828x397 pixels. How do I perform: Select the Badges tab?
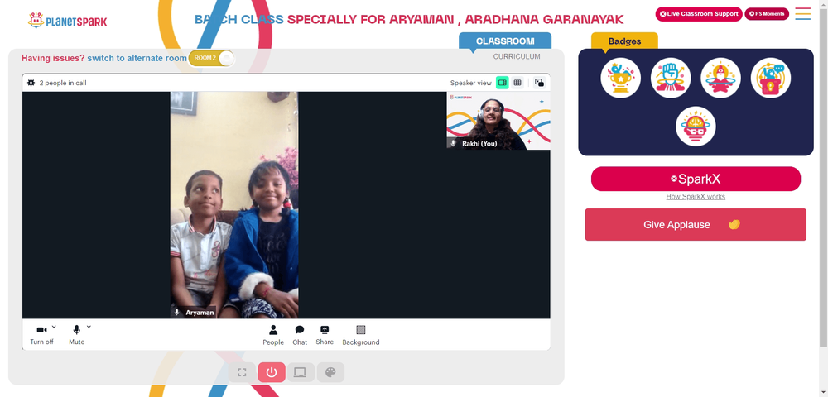point(624,41)
